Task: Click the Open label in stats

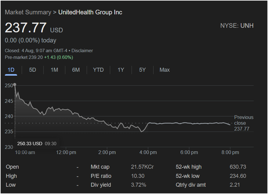Action: [x=12, y=167]
